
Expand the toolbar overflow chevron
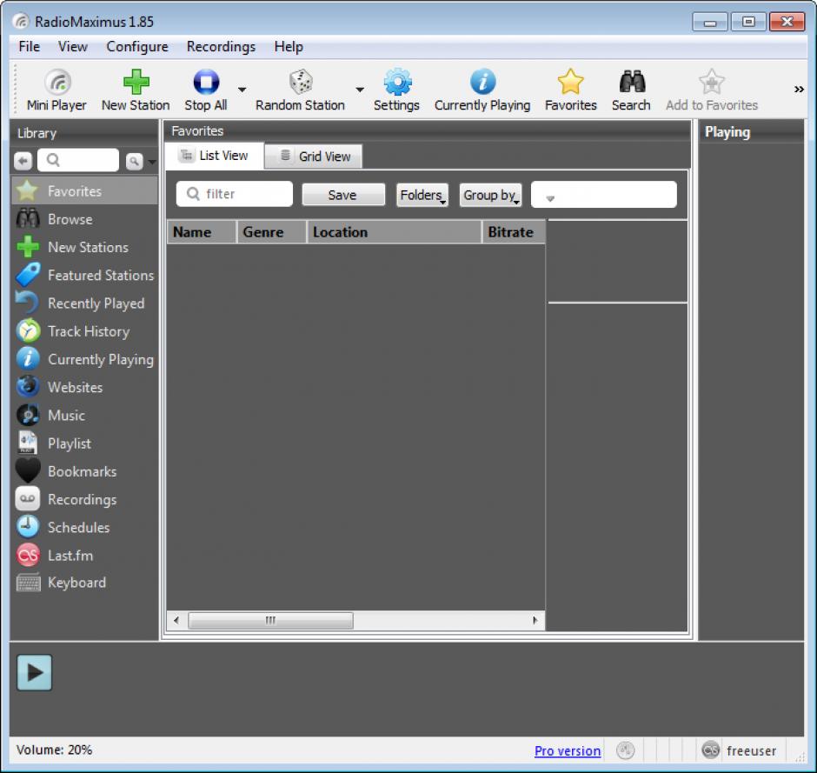(799, 90)
